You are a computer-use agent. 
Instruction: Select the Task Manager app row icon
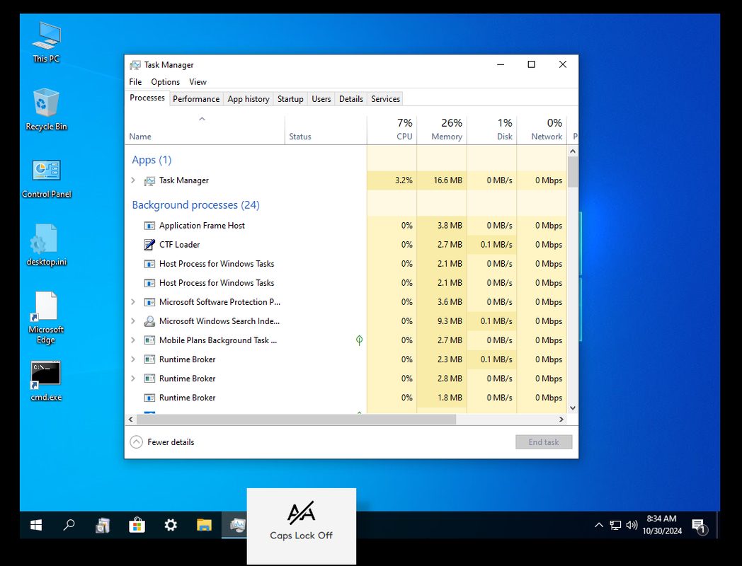(149, 180)
